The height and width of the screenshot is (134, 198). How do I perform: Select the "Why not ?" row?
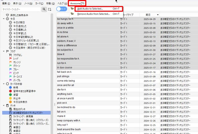point(127,125)
